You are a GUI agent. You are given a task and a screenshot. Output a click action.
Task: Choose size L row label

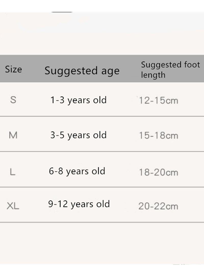click(12, 172)
